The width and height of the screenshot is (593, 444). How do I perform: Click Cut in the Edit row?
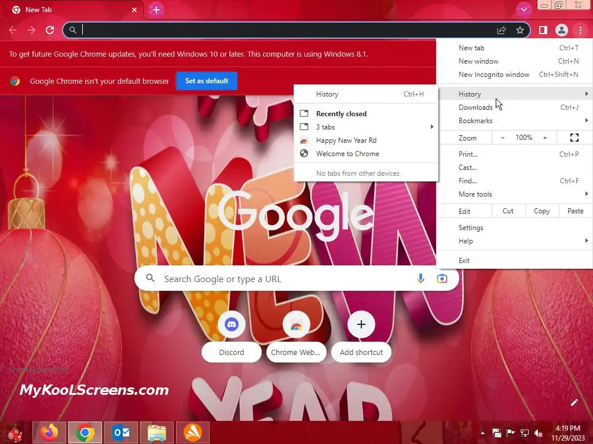508,211
